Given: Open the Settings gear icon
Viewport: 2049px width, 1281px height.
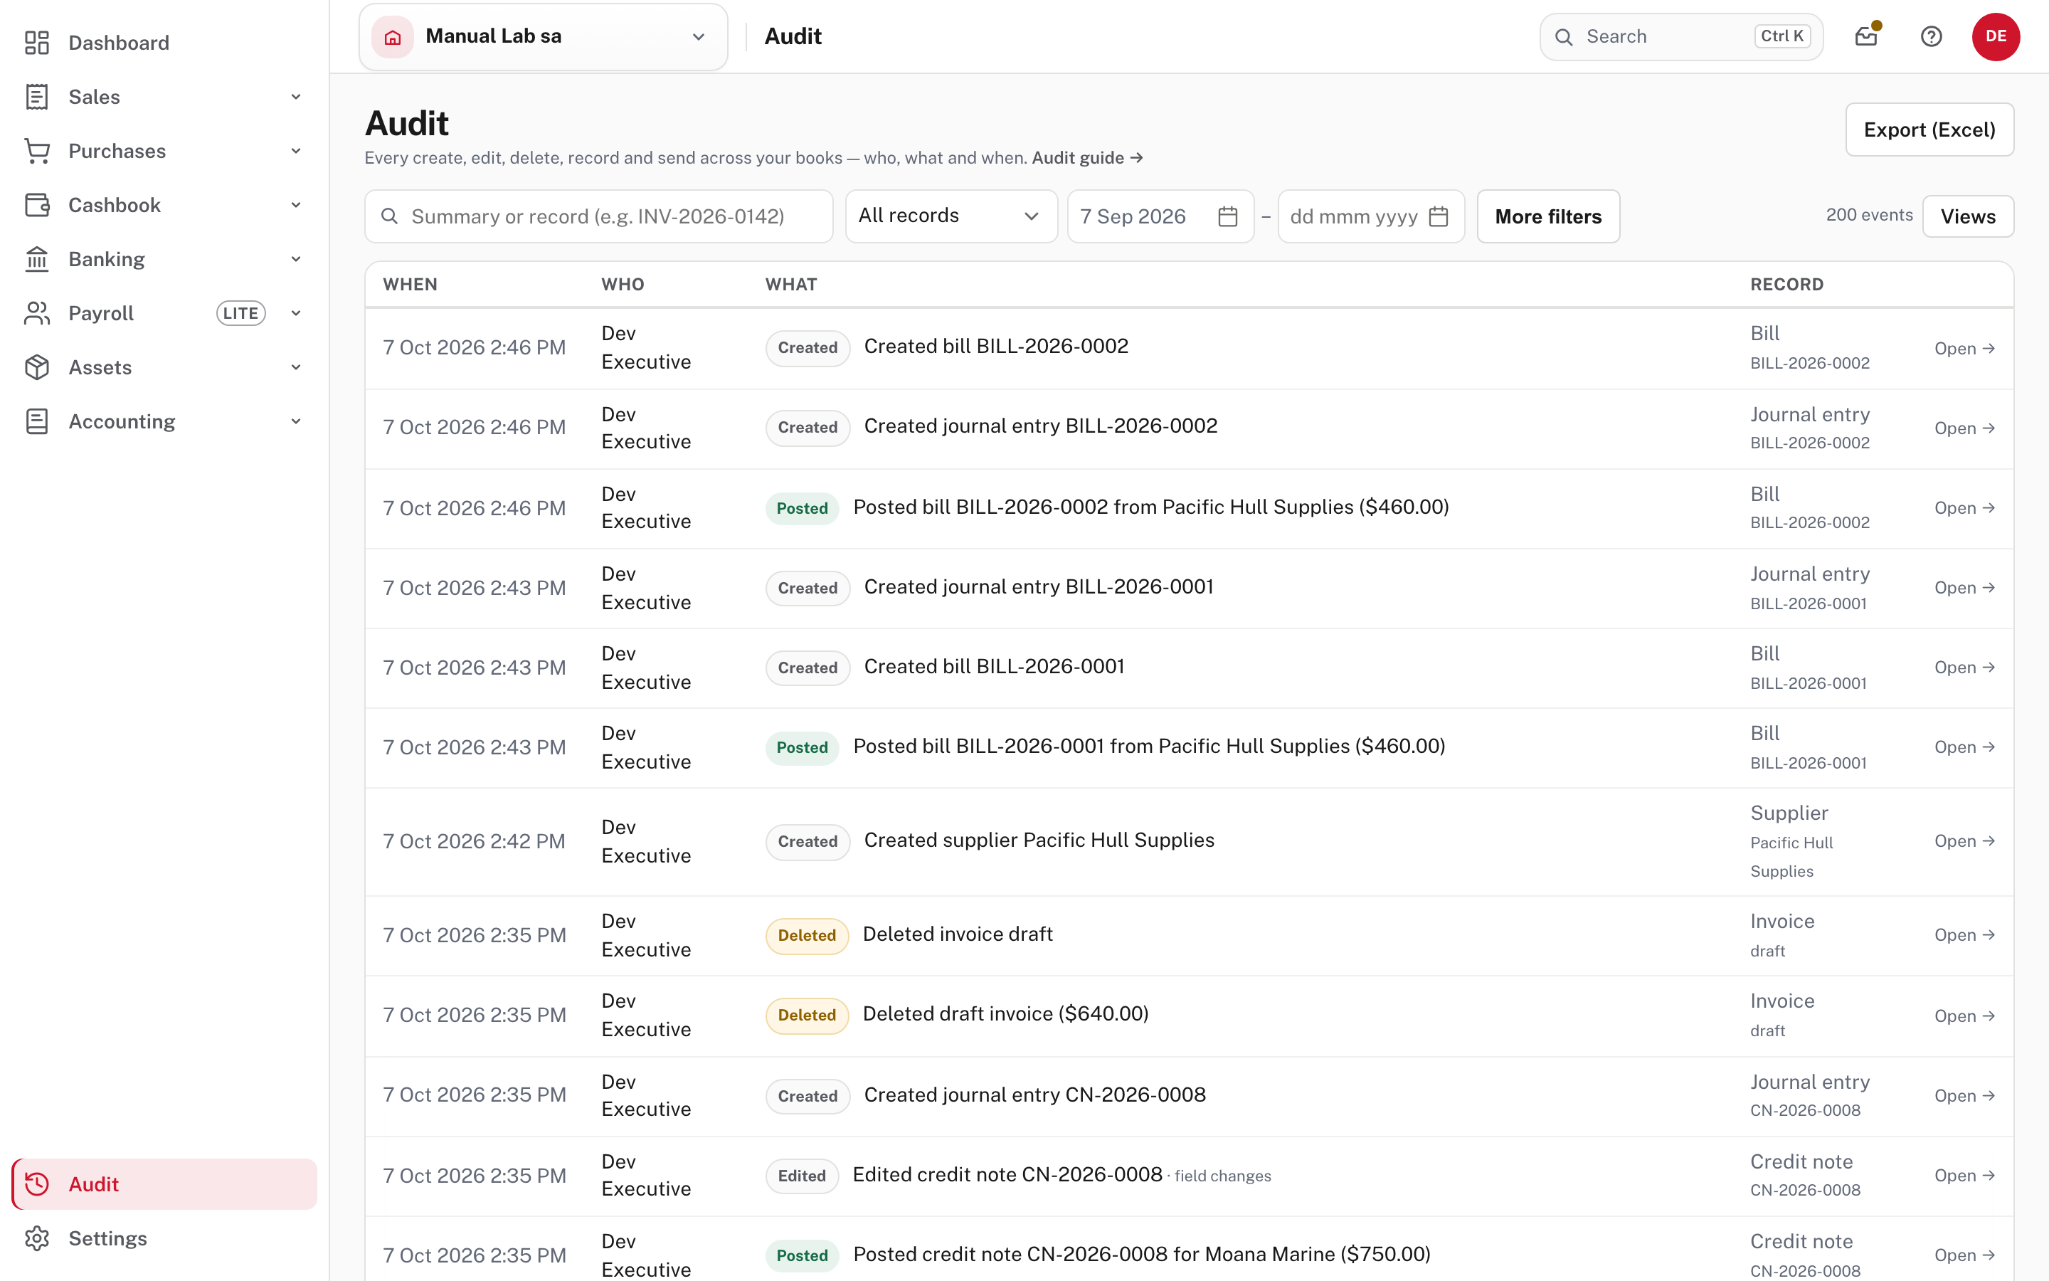Looking at the screenshot, I should [x=37, y=1238].
